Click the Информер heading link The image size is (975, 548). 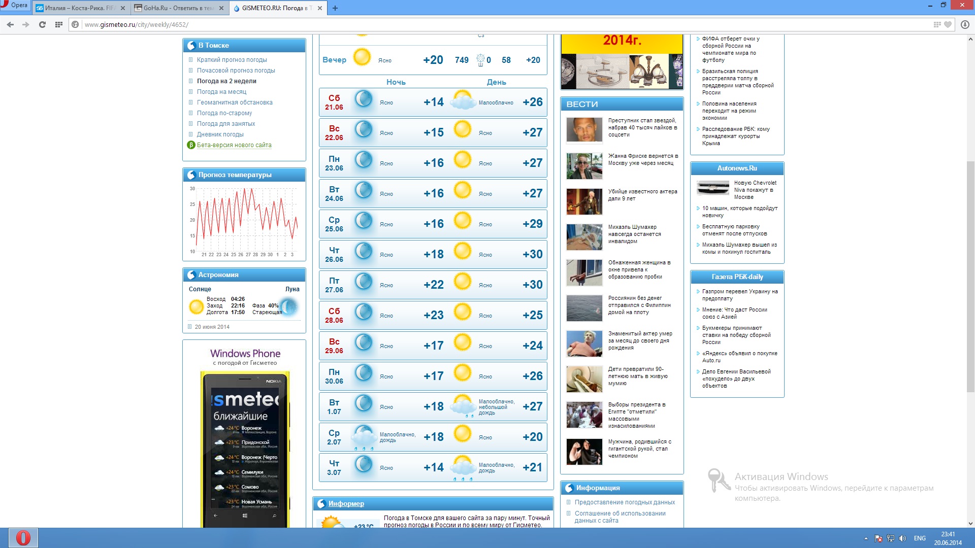pos(346,503)
